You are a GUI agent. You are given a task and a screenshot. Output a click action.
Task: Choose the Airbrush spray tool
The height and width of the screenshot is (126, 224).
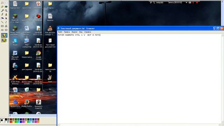click(x=2, y=18)
